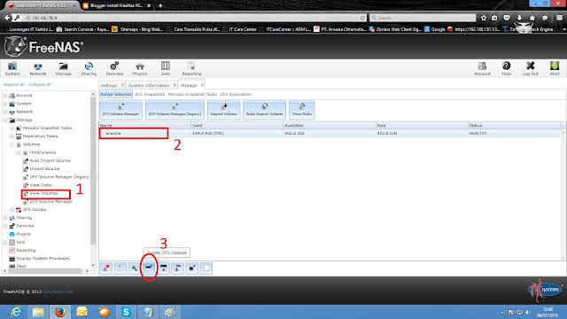The height and width of the screenshot is (319, 567).
Task: Select View Volumes in the tree
Action: pyautogui.click(x=43, y=193)
